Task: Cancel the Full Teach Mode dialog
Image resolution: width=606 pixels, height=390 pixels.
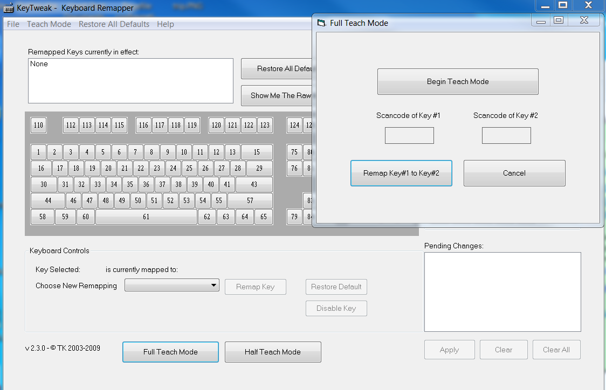Action: tap(514, 173)
